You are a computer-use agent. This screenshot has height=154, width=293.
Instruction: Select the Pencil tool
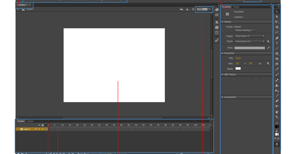click(x=277, y=69)
